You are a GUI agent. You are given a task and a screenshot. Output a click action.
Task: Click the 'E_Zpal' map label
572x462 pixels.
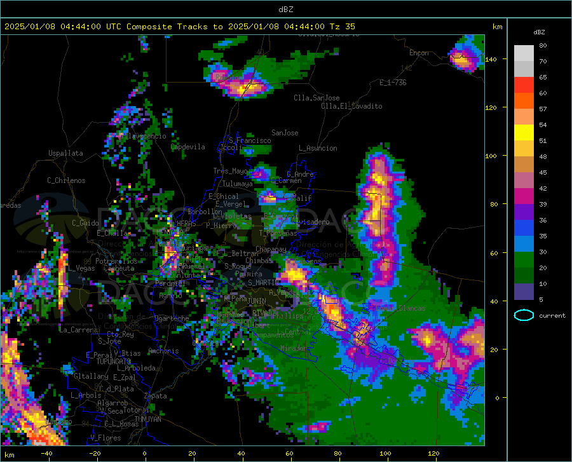tap(125, 377)
